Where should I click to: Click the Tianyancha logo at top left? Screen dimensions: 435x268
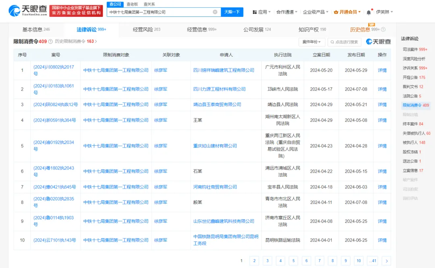(27, 10)
